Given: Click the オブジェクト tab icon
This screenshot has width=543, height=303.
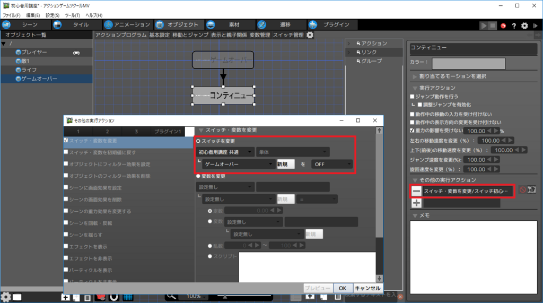Looking at the screenshot, I should tap(160, 24).
